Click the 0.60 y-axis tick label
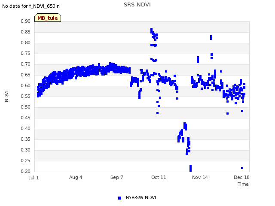Viewport: 275px width, 206px height. (x=25, y=85)
